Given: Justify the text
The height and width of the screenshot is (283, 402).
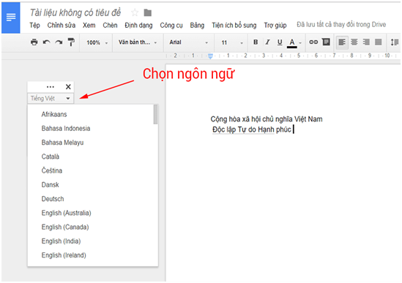Looking at the screenshot, I should [379, 42].
